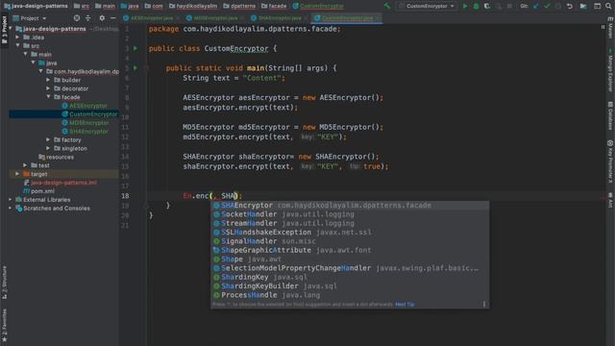Start debugging with the bug icon
Viewport: 615px width, 346px height.
coord(476,6)
